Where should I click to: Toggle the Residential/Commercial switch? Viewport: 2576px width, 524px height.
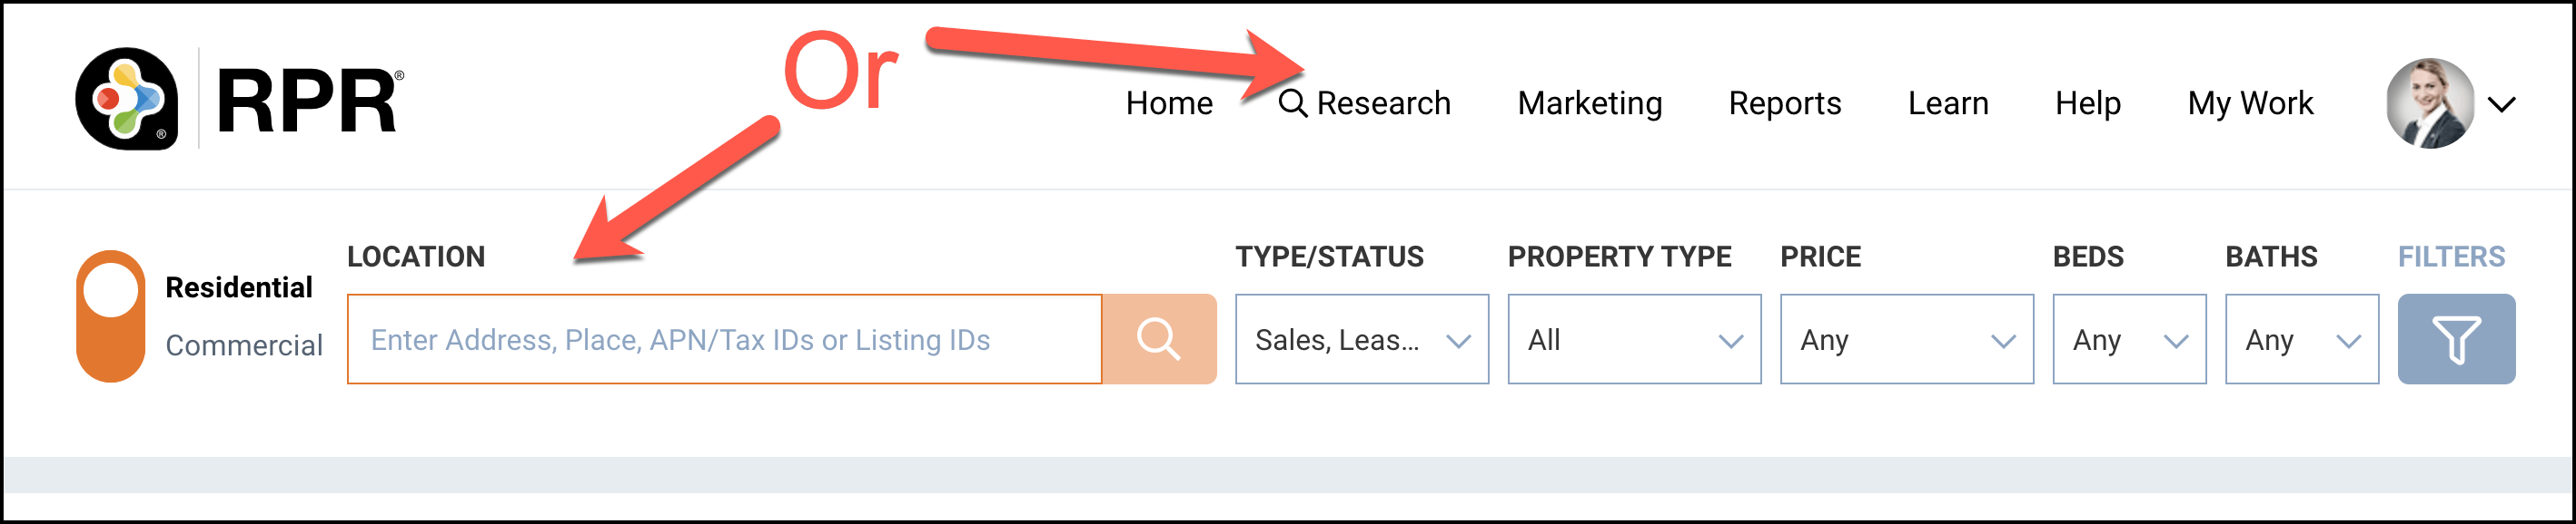(x=111, y=315)
